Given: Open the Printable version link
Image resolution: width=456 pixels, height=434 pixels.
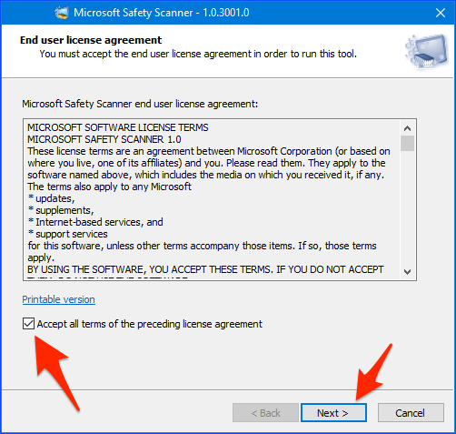Looking at the screenshot, I should pos(59,299).
